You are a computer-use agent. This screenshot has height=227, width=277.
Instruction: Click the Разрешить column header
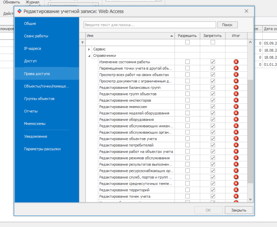pos(187,36)
